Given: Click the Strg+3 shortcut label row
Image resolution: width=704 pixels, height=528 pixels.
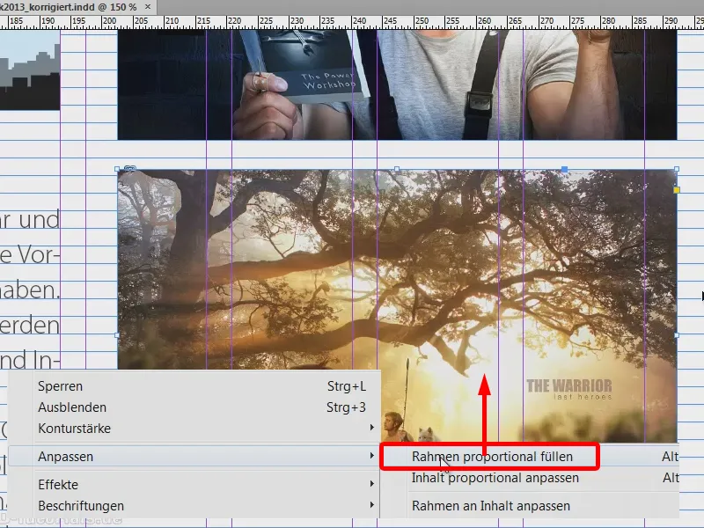Looking at the screenshot, I should coord(346,407).
